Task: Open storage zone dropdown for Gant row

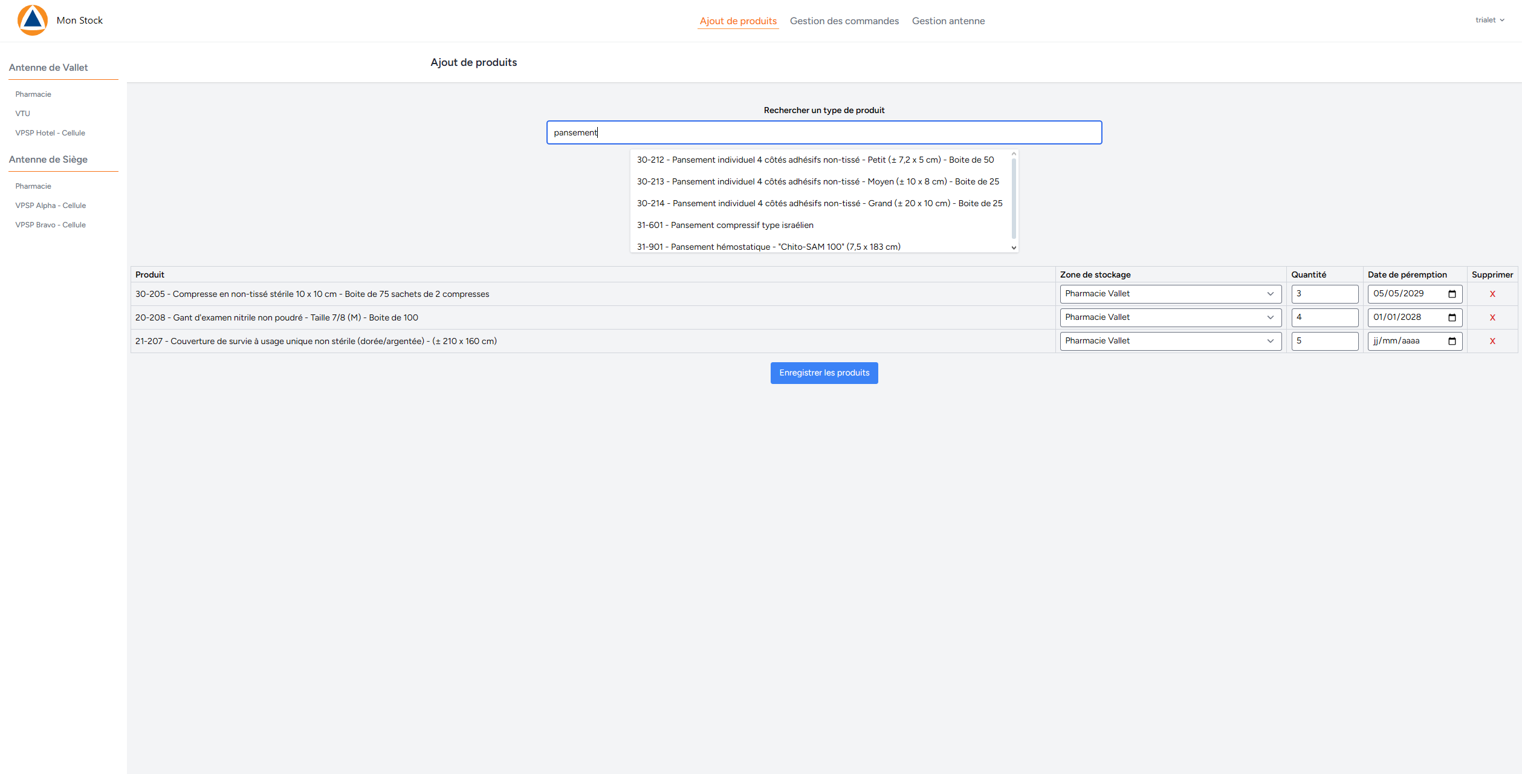Action: click(x=1170, y=317)
